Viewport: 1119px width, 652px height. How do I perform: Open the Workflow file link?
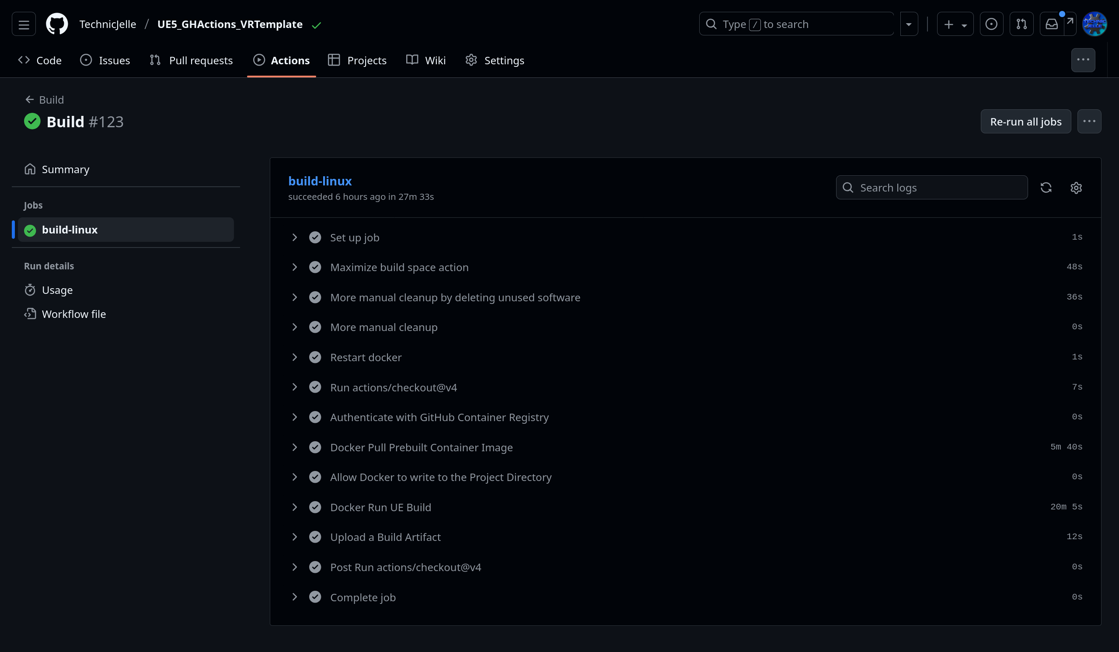74,314
